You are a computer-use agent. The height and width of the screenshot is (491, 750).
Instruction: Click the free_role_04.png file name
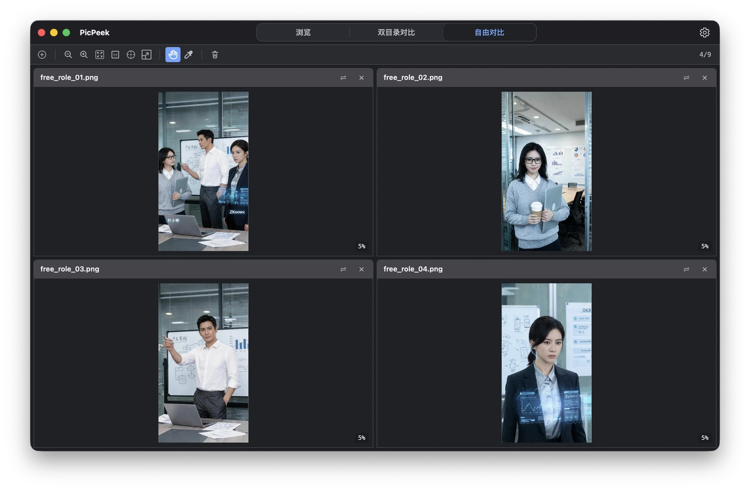[413, 269]
